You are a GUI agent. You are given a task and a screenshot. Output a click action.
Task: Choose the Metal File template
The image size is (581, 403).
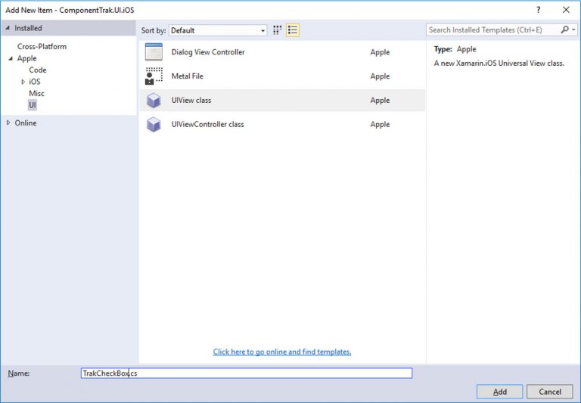click(x=282, y=76)
